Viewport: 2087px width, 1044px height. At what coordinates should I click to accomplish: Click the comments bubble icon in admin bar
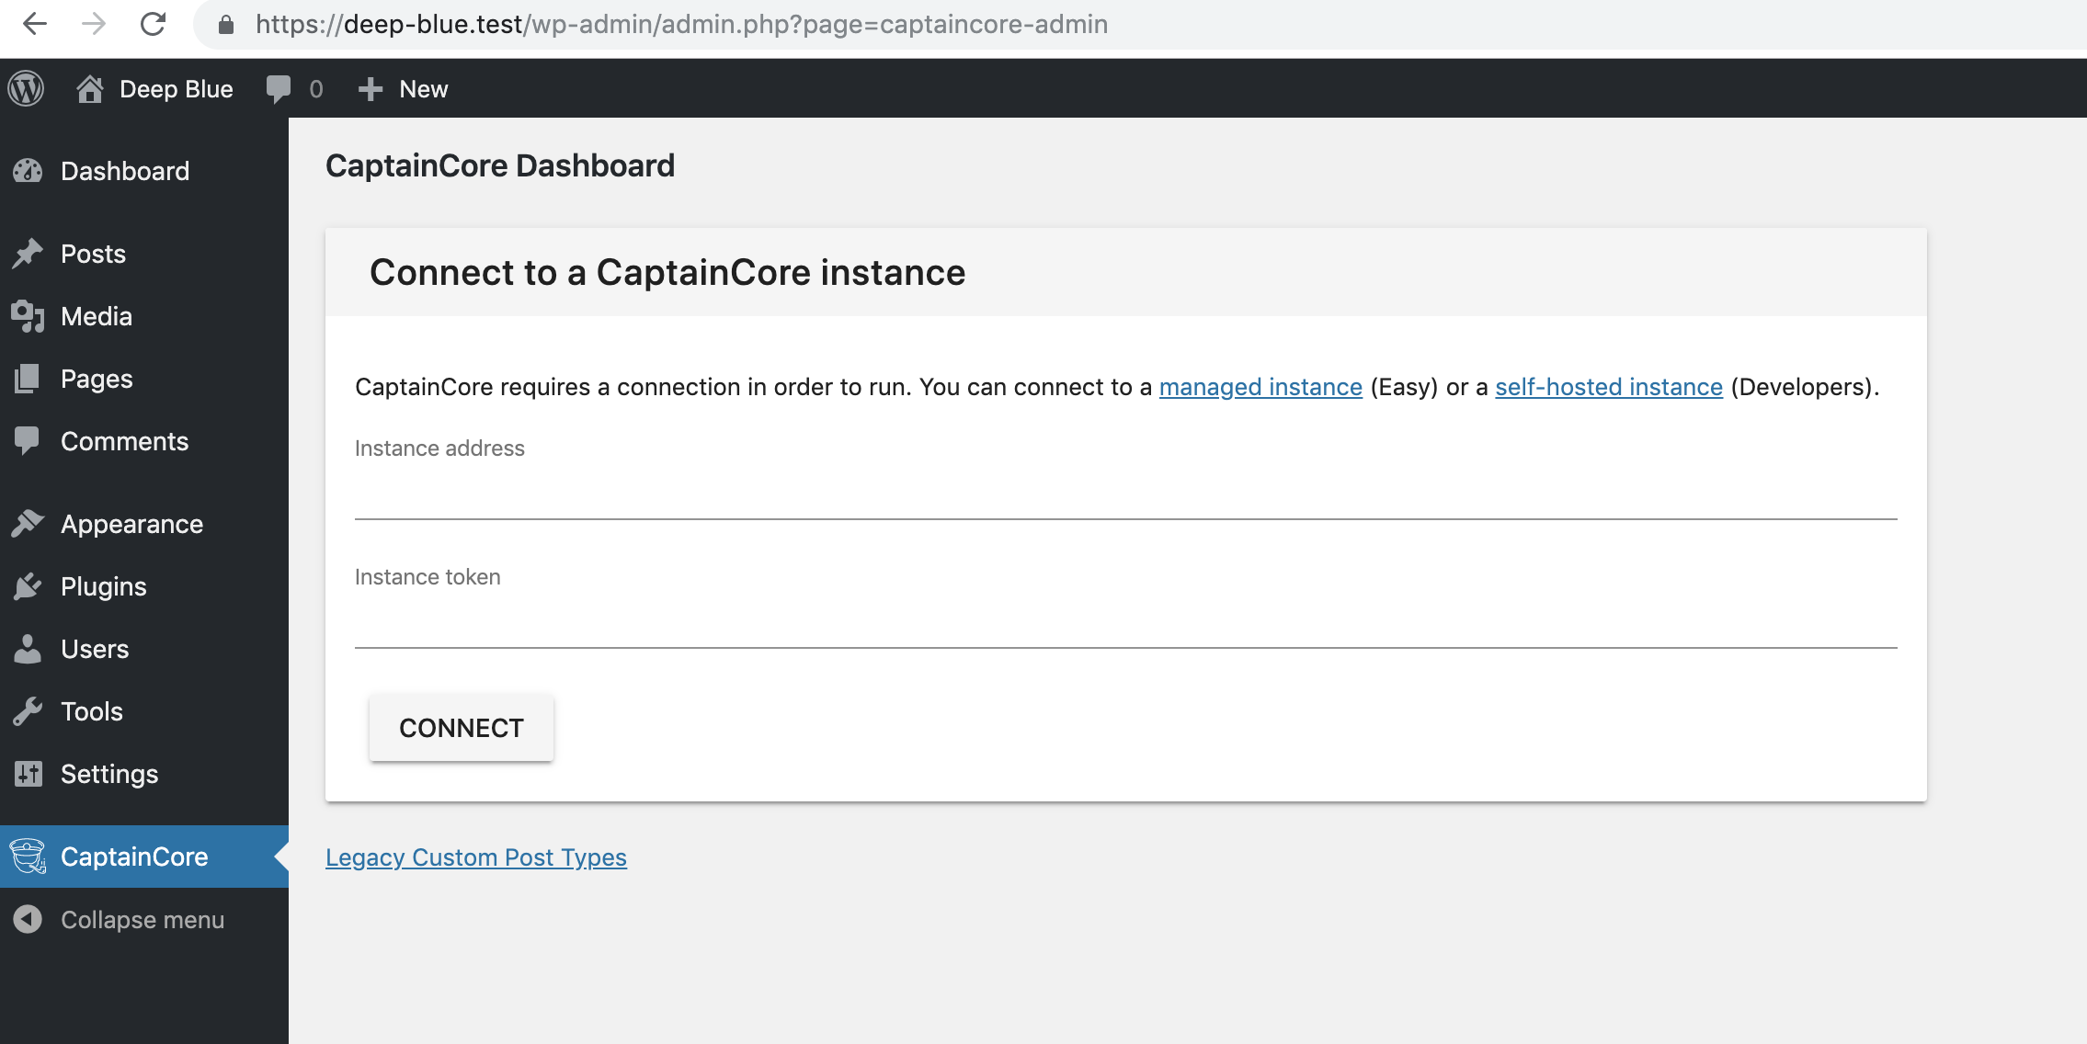click(278, 88)
